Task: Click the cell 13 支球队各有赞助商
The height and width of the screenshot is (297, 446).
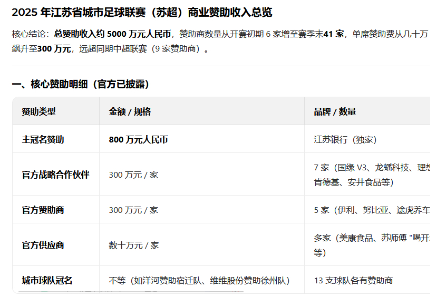Action: [353, 280]
